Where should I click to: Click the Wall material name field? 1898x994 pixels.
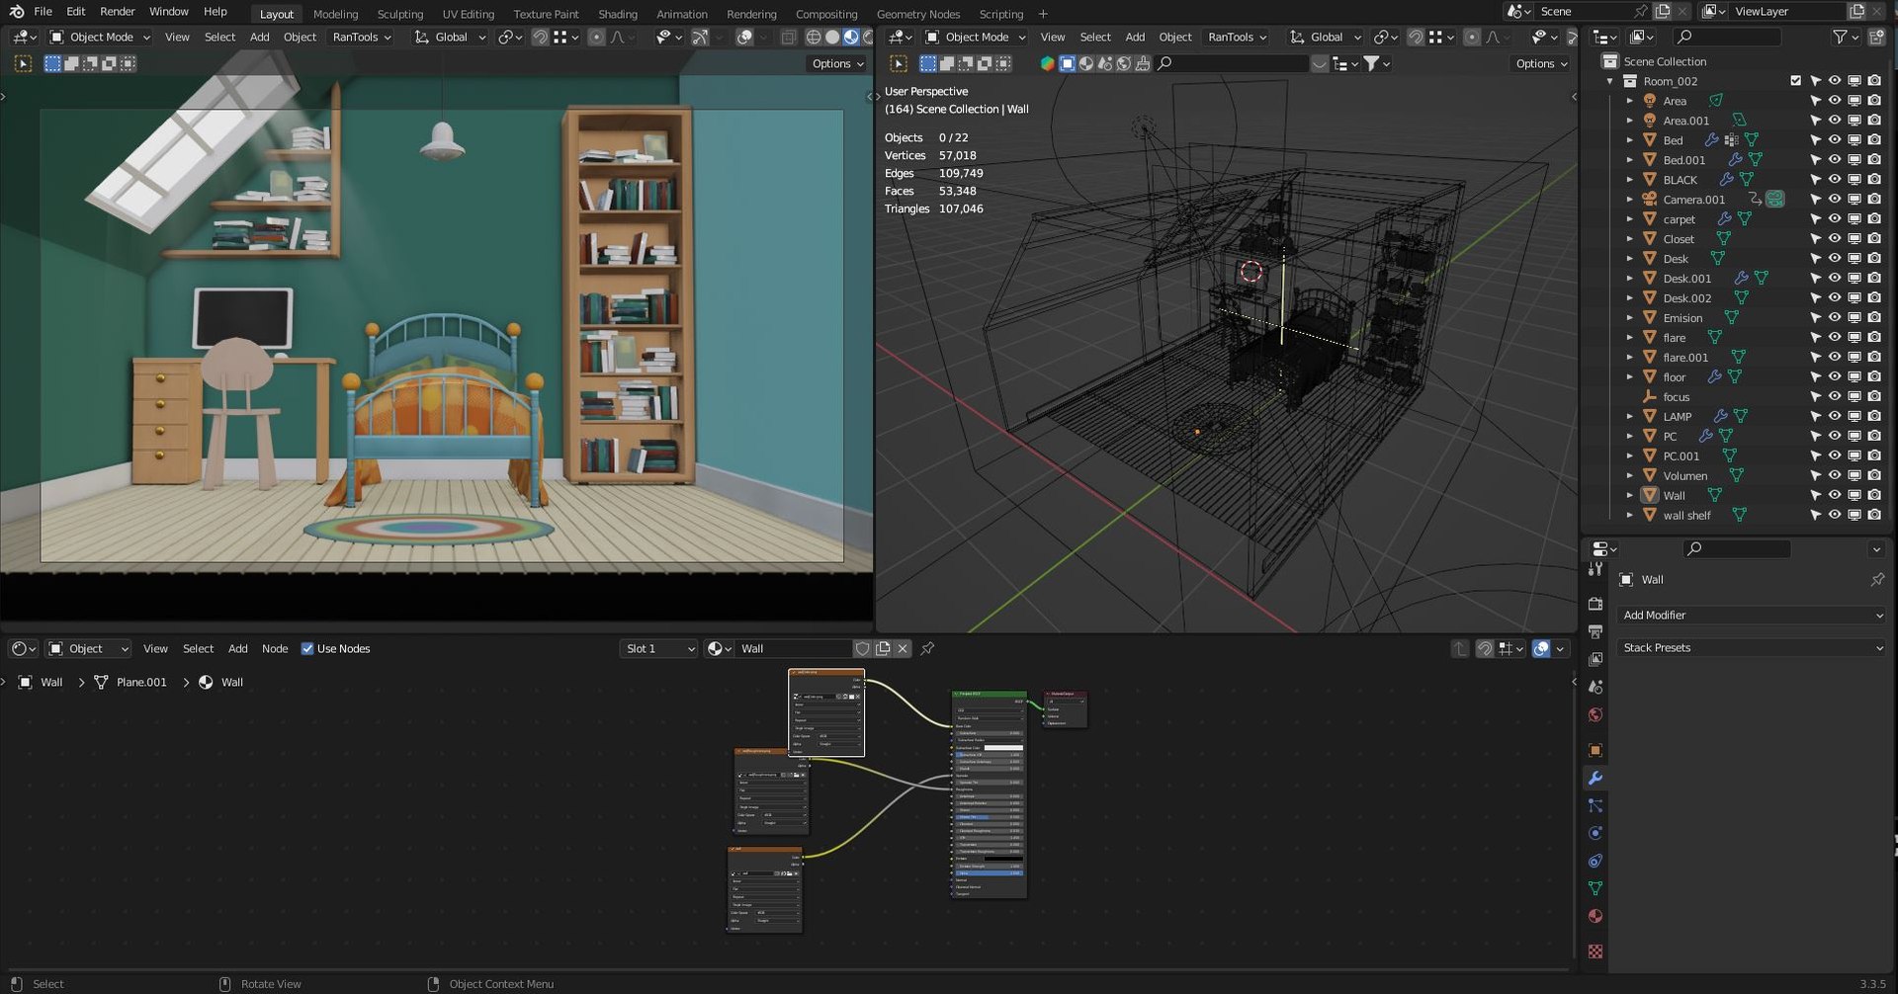click(791, 649)
